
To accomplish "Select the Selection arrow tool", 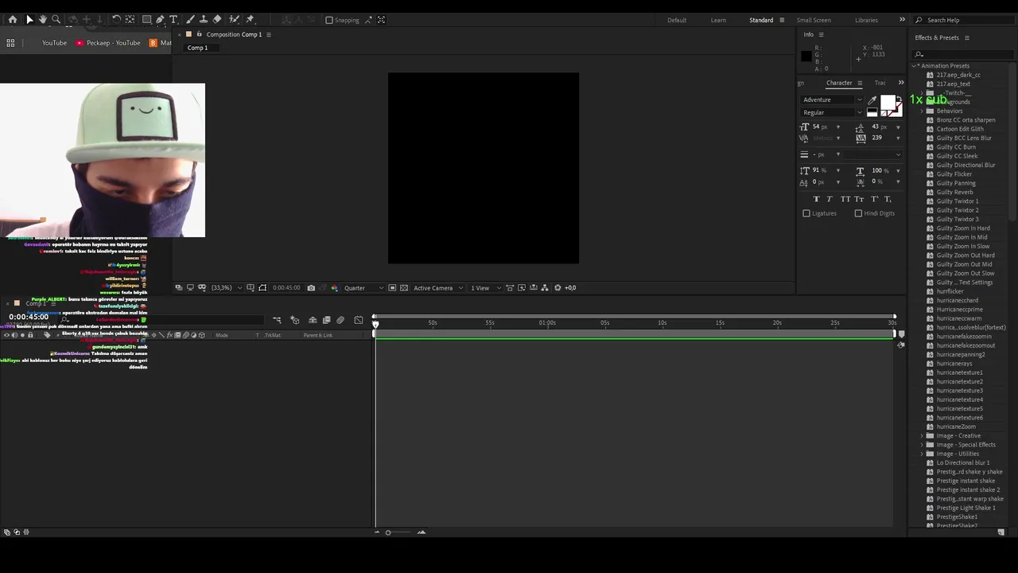I will [x=29, y=19].
